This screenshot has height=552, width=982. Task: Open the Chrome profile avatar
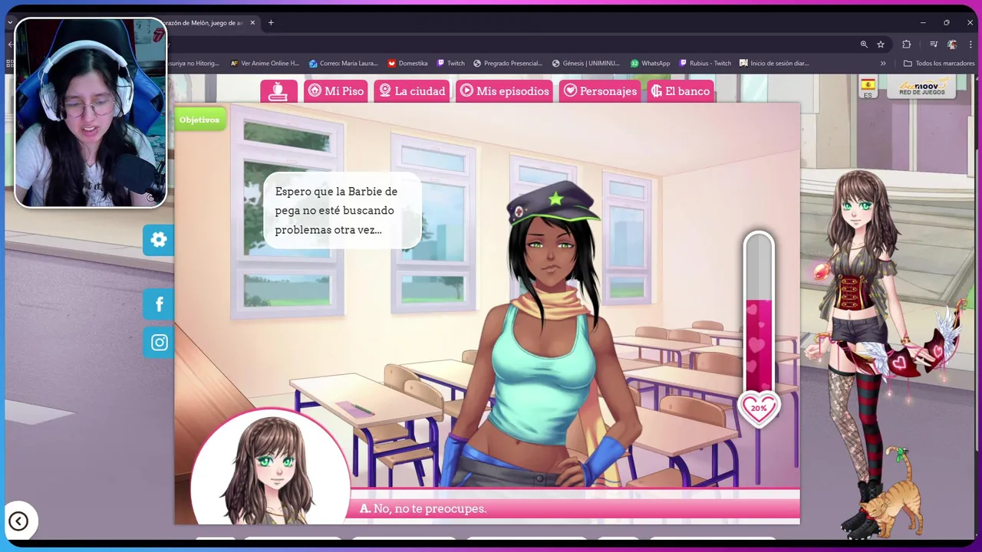click(952, 44)
